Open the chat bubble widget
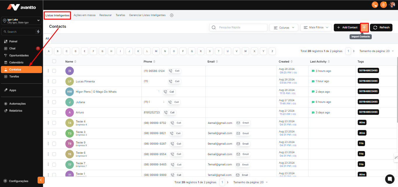The image size is (398, 187). pyautogui.click(x=390, y=179)
